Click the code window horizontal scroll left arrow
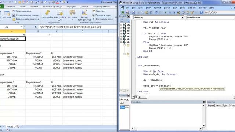Screen dimensions: 235x132 click(x=140, y=97)
